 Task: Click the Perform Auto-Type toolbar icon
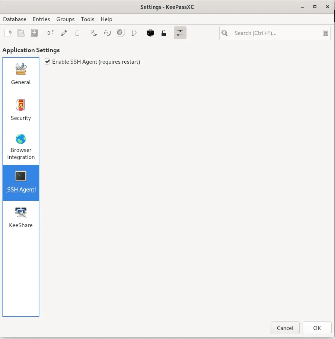pos(134,33)
